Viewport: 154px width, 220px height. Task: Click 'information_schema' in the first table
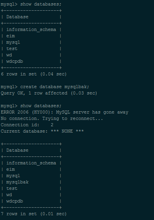pyautogui.click(x=31, y=30)
